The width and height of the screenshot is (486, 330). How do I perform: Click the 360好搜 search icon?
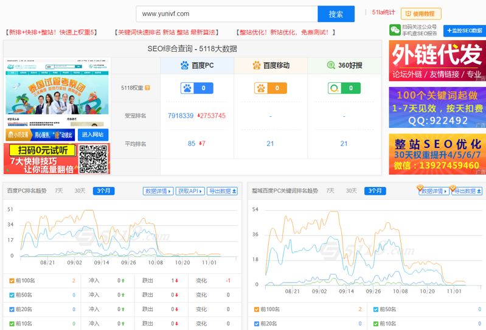coord(331,65)
